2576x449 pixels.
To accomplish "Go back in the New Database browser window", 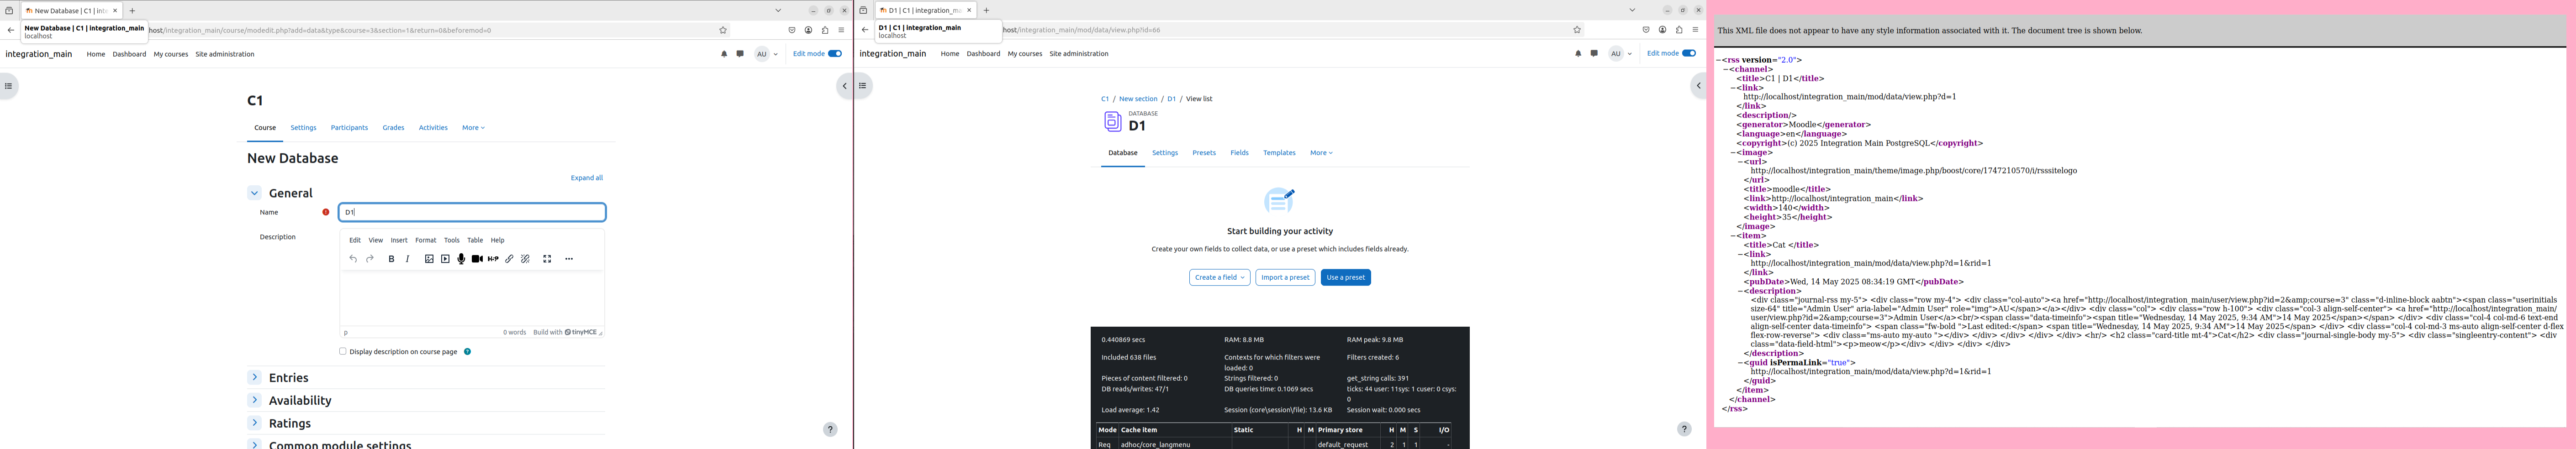I will pos(11,30).
